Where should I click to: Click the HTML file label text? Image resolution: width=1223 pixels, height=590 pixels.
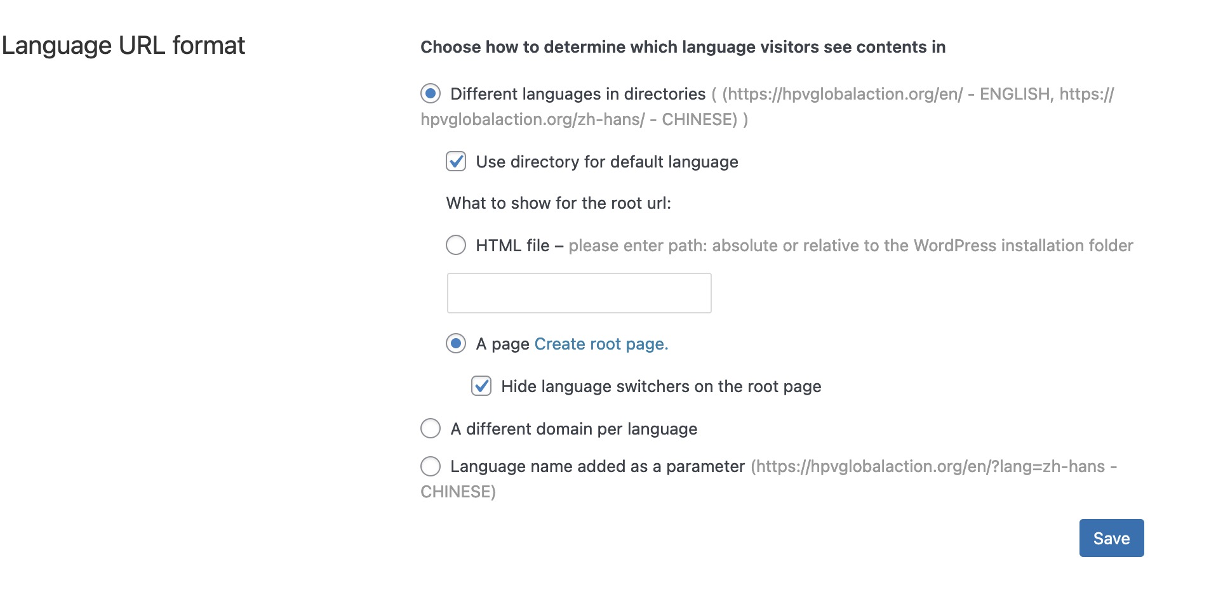tap(512, 246)
